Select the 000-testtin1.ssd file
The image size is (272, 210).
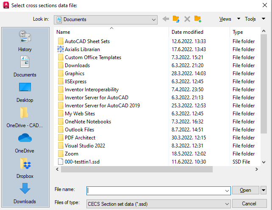[x=82, y=162]
